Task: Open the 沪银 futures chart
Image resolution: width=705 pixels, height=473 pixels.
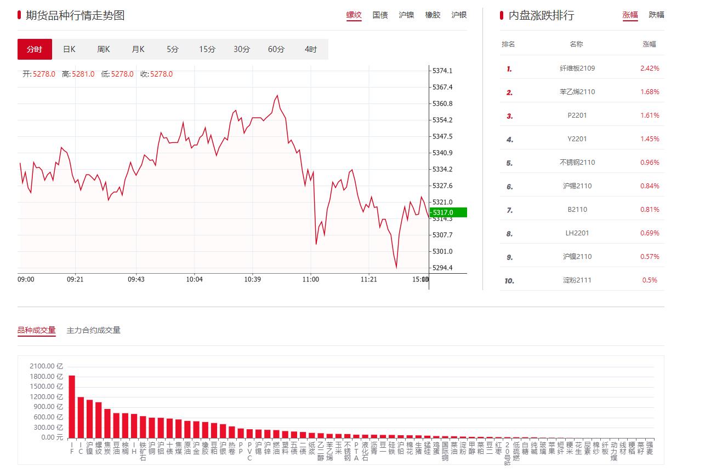Action: [459, 15]
